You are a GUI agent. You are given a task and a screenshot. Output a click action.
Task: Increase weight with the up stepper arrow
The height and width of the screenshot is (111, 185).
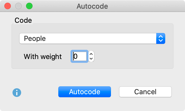coord(91,54)
